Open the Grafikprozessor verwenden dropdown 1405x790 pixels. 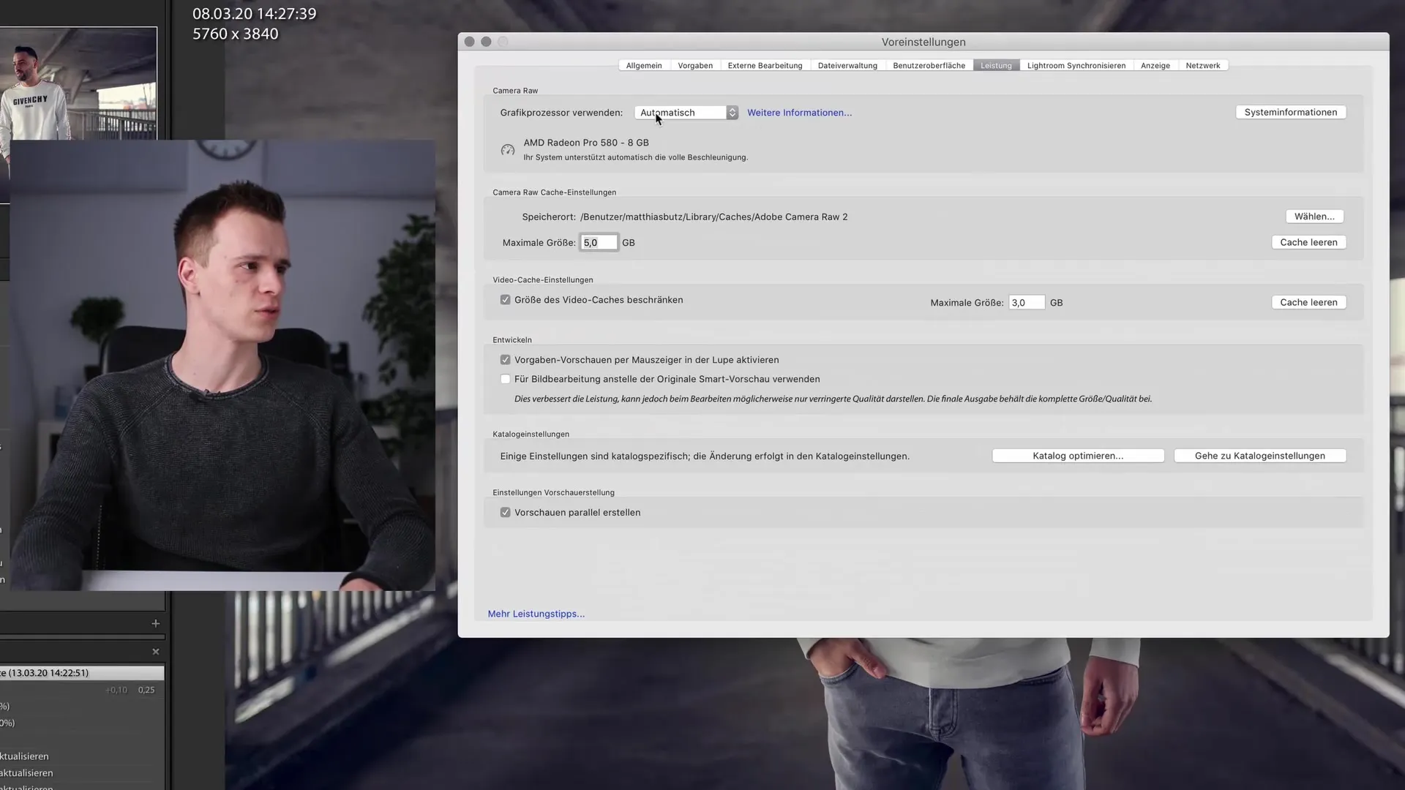point(686,113)
